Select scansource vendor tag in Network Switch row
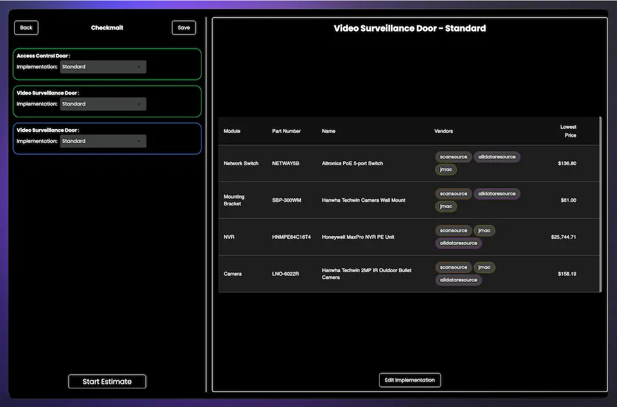Image resolution: width=617 pixels, height=407 pixels. pos(453,157)
